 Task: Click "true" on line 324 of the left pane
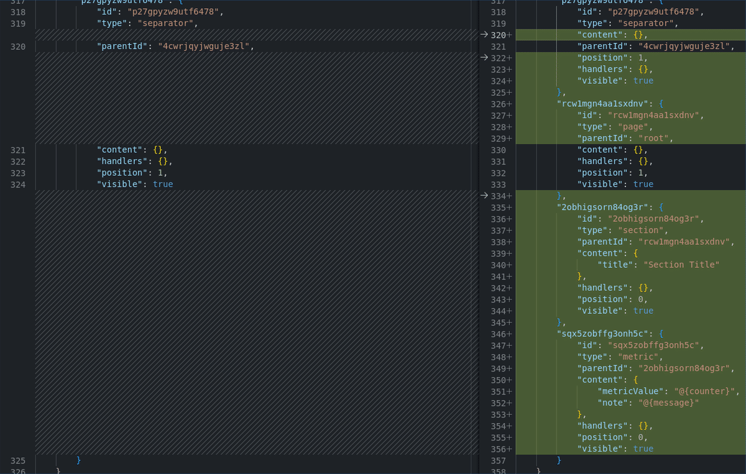pyautogui.click(x=163, y=184)
